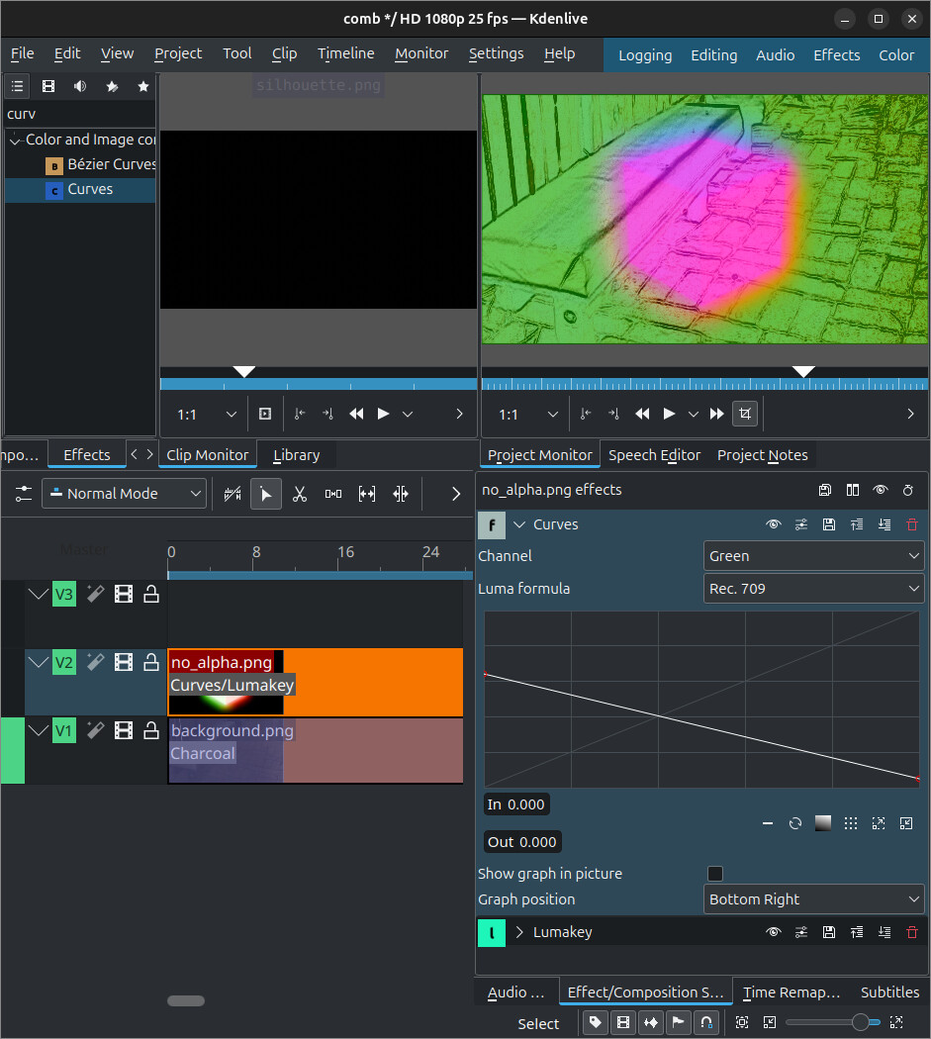931x1039 pixels.
Task: Toggle timeline tags icon in status bar
Action: [595, 1022]
